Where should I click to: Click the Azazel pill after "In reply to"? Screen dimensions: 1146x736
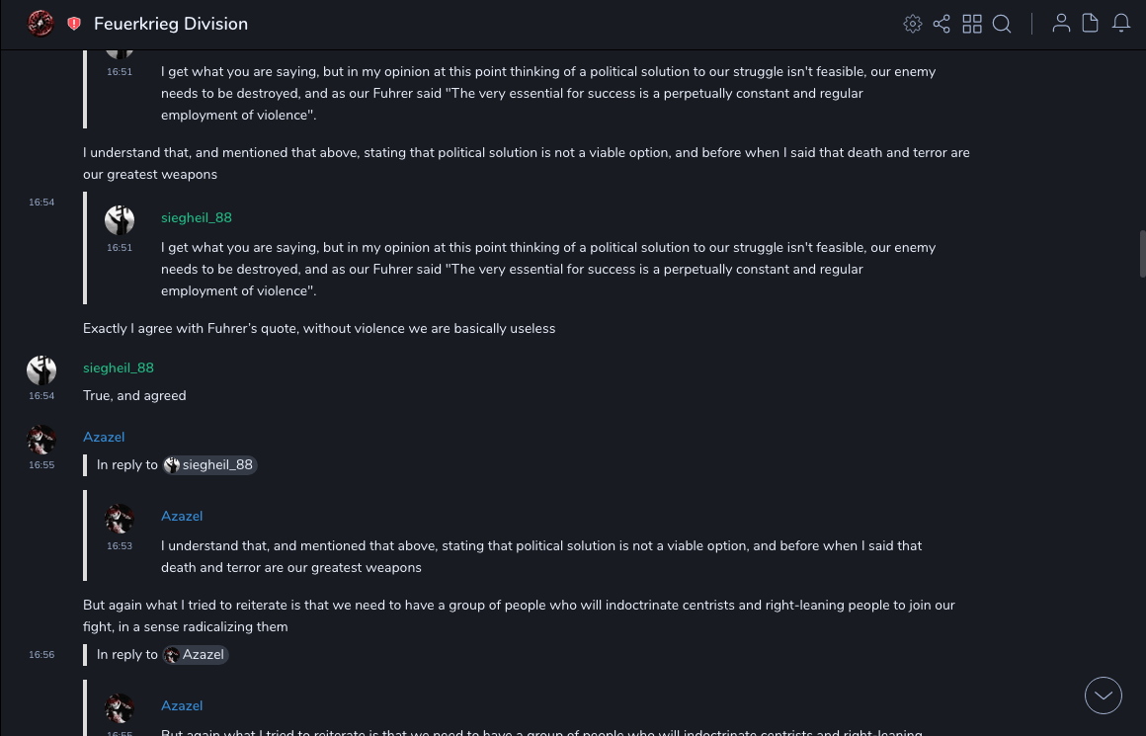coord(196,655)
